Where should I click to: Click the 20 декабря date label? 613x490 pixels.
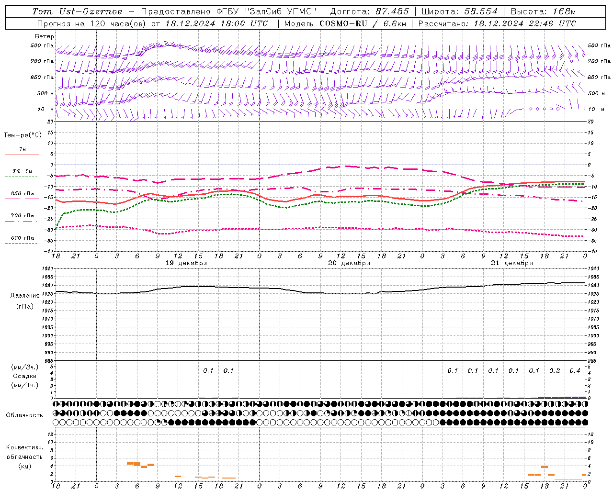point(349,263)
